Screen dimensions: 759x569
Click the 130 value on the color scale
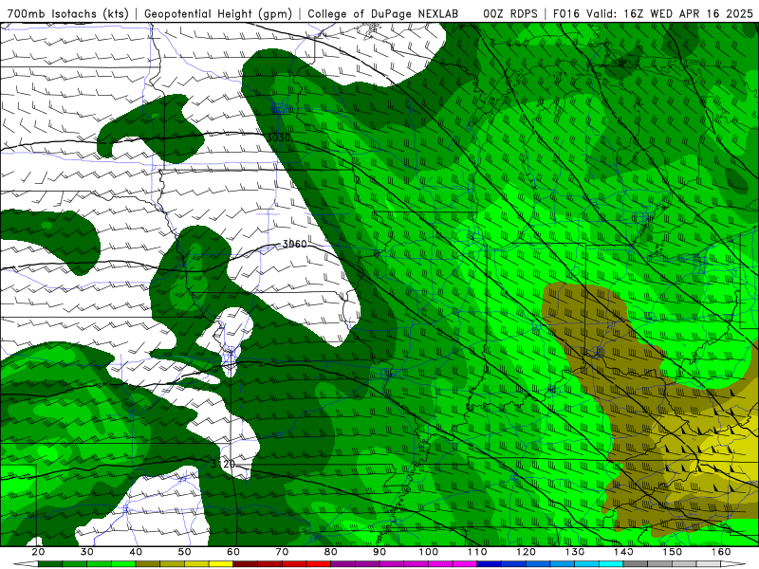click(x=575, y=552)
